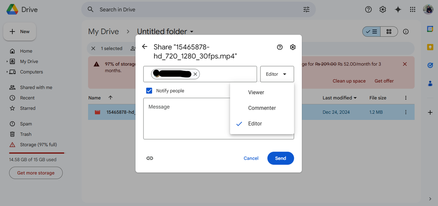Screen dimensions: 438x206
Task: Click the share dialog back arrow
Action: (x=145, y=47)
